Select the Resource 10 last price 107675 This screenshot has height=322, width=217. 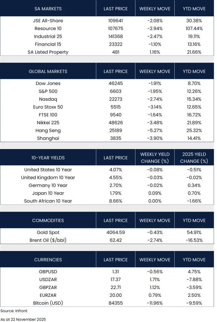click(x=116, y=29)
